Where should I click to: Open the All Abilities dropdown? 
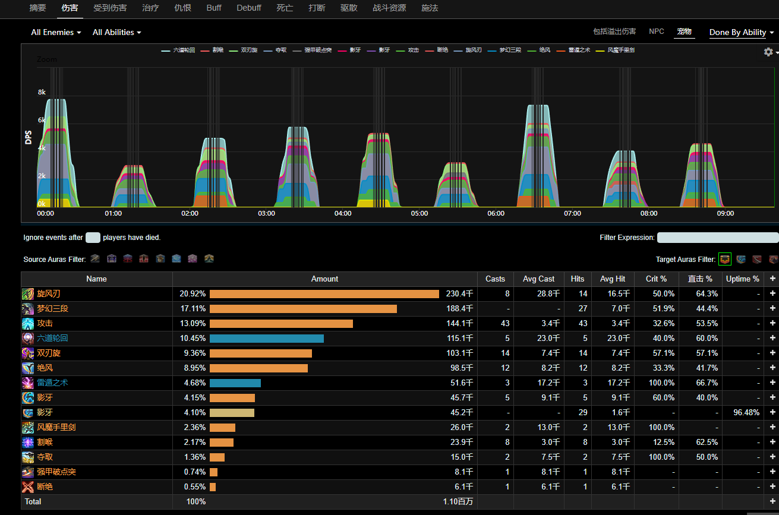coord(116,33)
